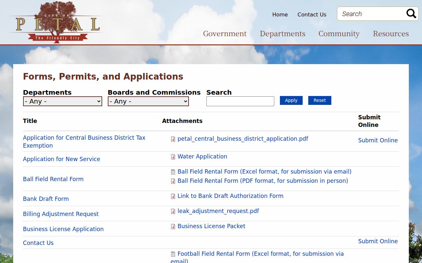Click the Apply filter button
The width and height of the screenshot is (422, 263).
point(291,101)
